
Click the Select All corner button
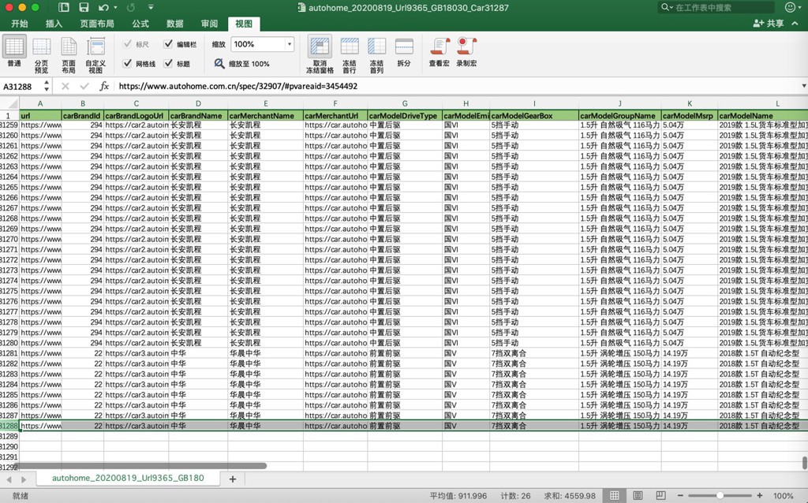coord(9,103)
